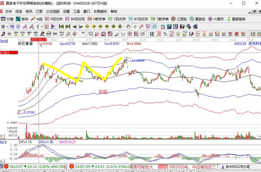Click the Md=7.3992 value
Image resolution: width=261 pixels, height=172 pixels.
tap(90, 44)
